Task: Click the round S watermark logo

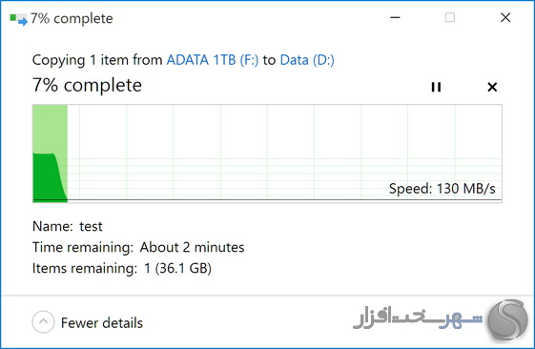Action: pos(507,319)
